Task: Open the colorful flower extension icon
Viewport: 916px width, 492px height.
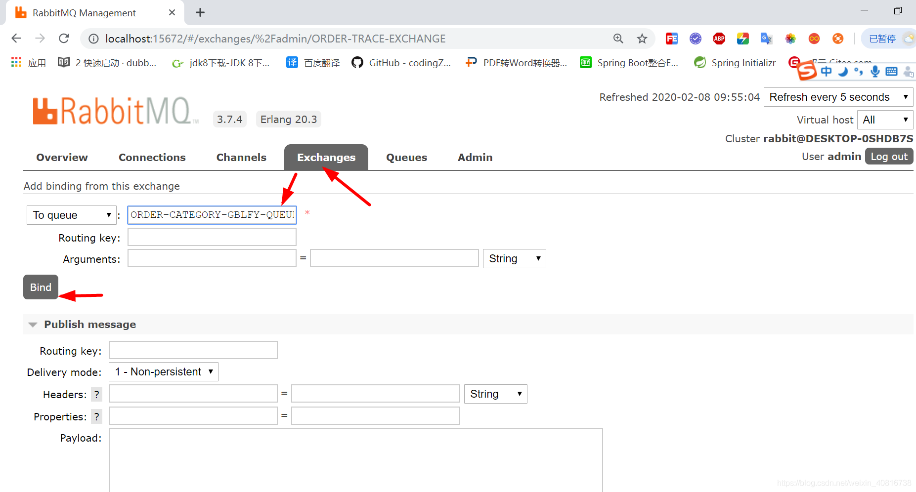Action: tap(790, 39)
